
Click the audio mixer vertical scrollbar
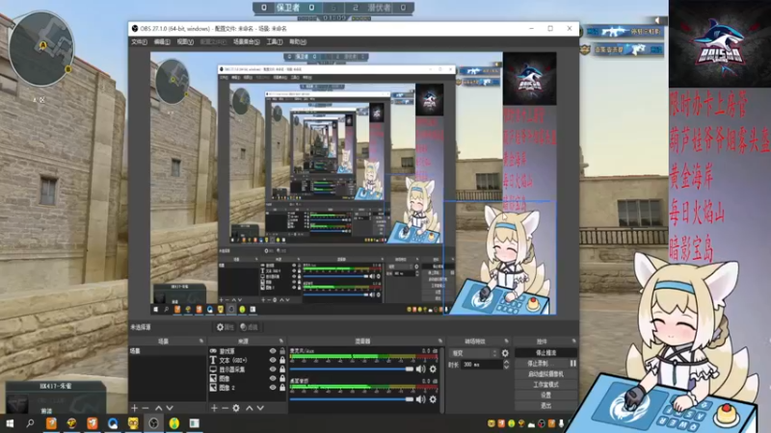tap(441, 380)
